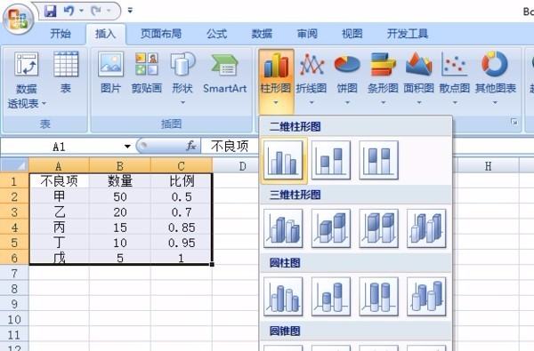Select 2D clustered column chart thumbnail
The height and width of the screenshot is (351, 534).
(283, 160)
